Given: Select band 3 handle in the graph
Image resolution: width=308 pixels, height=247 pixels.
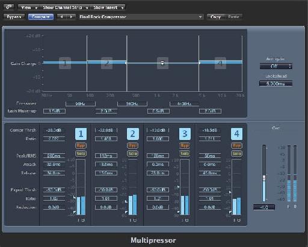Looking at the screenshot, I should [162, 63].
